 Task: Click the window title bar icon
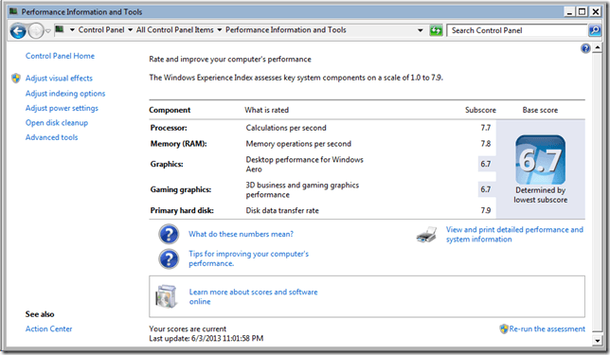(13, 11)
